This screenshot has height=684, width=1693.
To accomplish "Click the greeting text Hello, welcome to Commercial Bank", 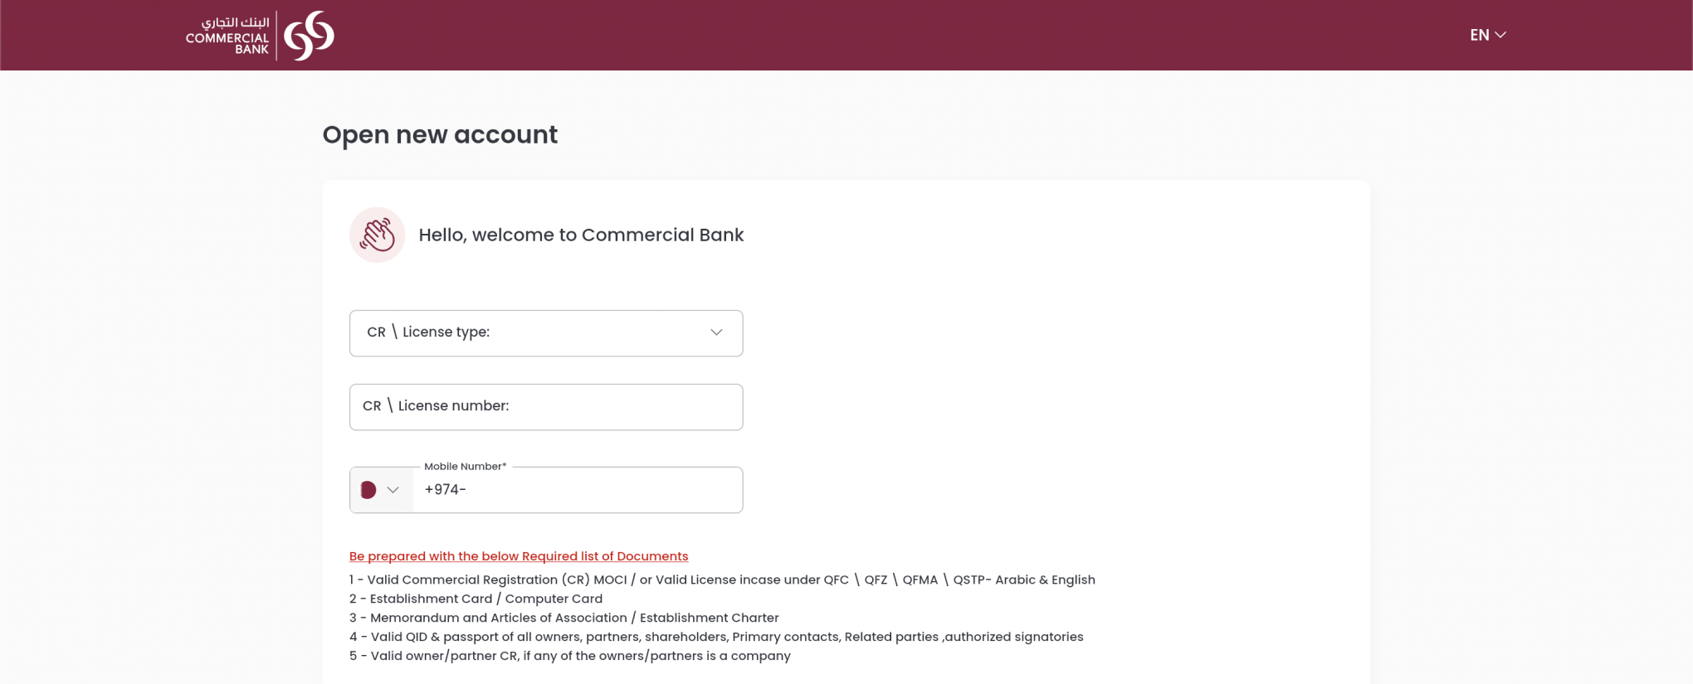I will tap(580, 235).
